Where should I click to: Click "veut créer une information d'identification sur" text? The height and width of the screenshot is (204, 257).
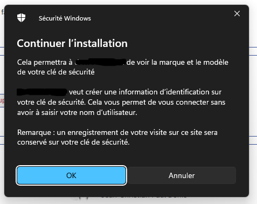click(145, 92)
